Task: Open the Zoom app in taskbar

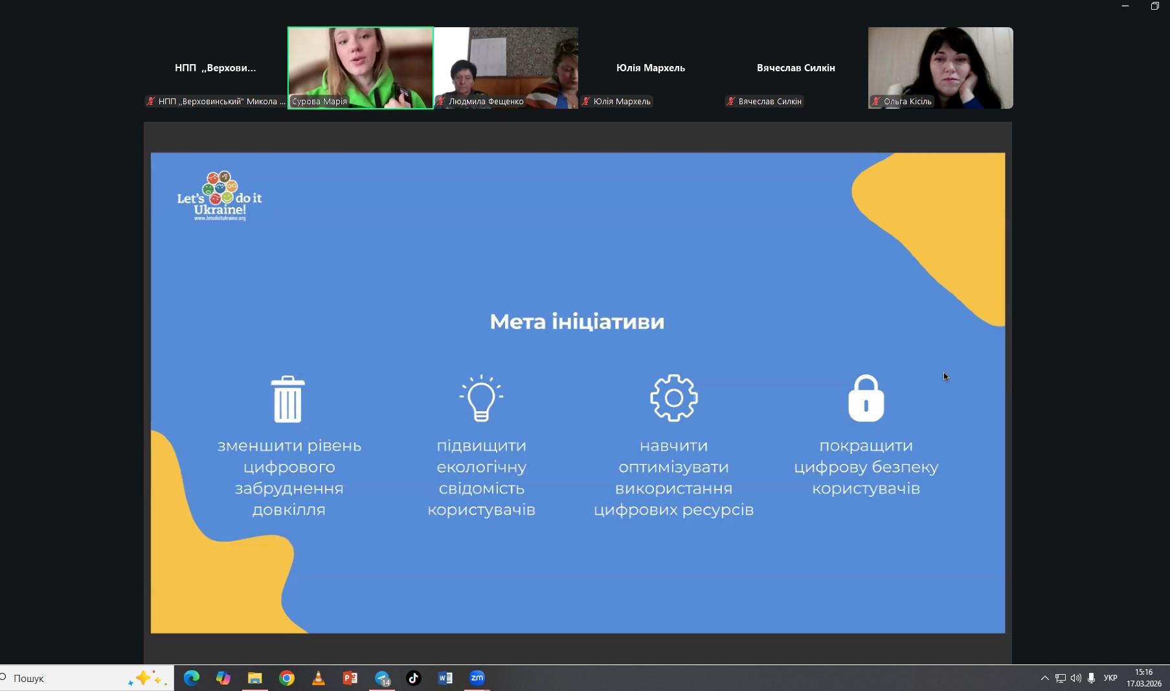Action: pos(477,678)
